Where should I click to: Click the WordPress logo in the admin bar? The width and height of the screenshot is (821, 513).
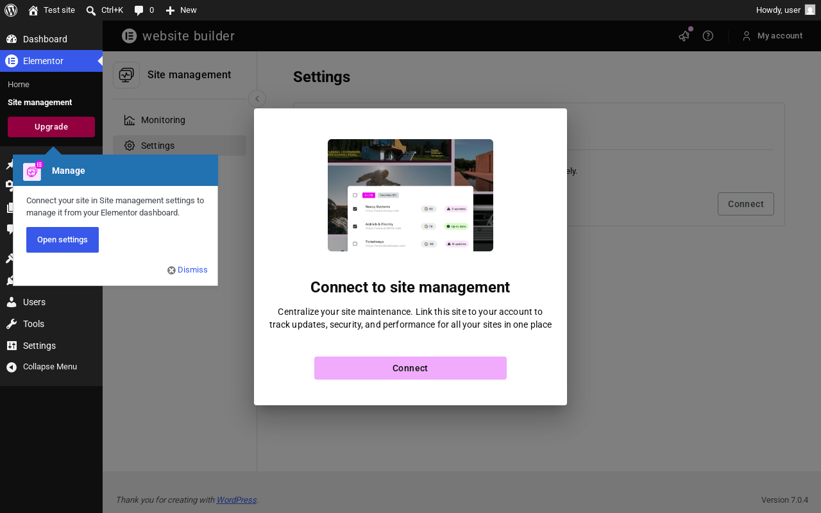click(11, 10)
